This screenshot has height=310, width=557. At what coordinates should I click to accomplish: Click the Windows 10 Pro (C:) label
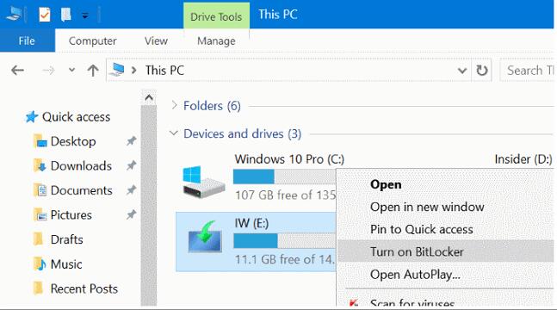(x=289, y=159)
